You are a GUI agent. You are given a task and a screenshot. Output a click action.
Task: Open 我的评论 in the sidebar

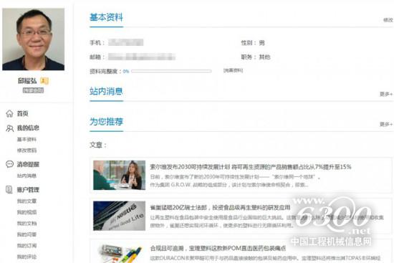(x=27, y=257)
